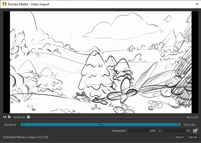Click the playback scrubber handle
201x143 pixels.
click(28, 117)
